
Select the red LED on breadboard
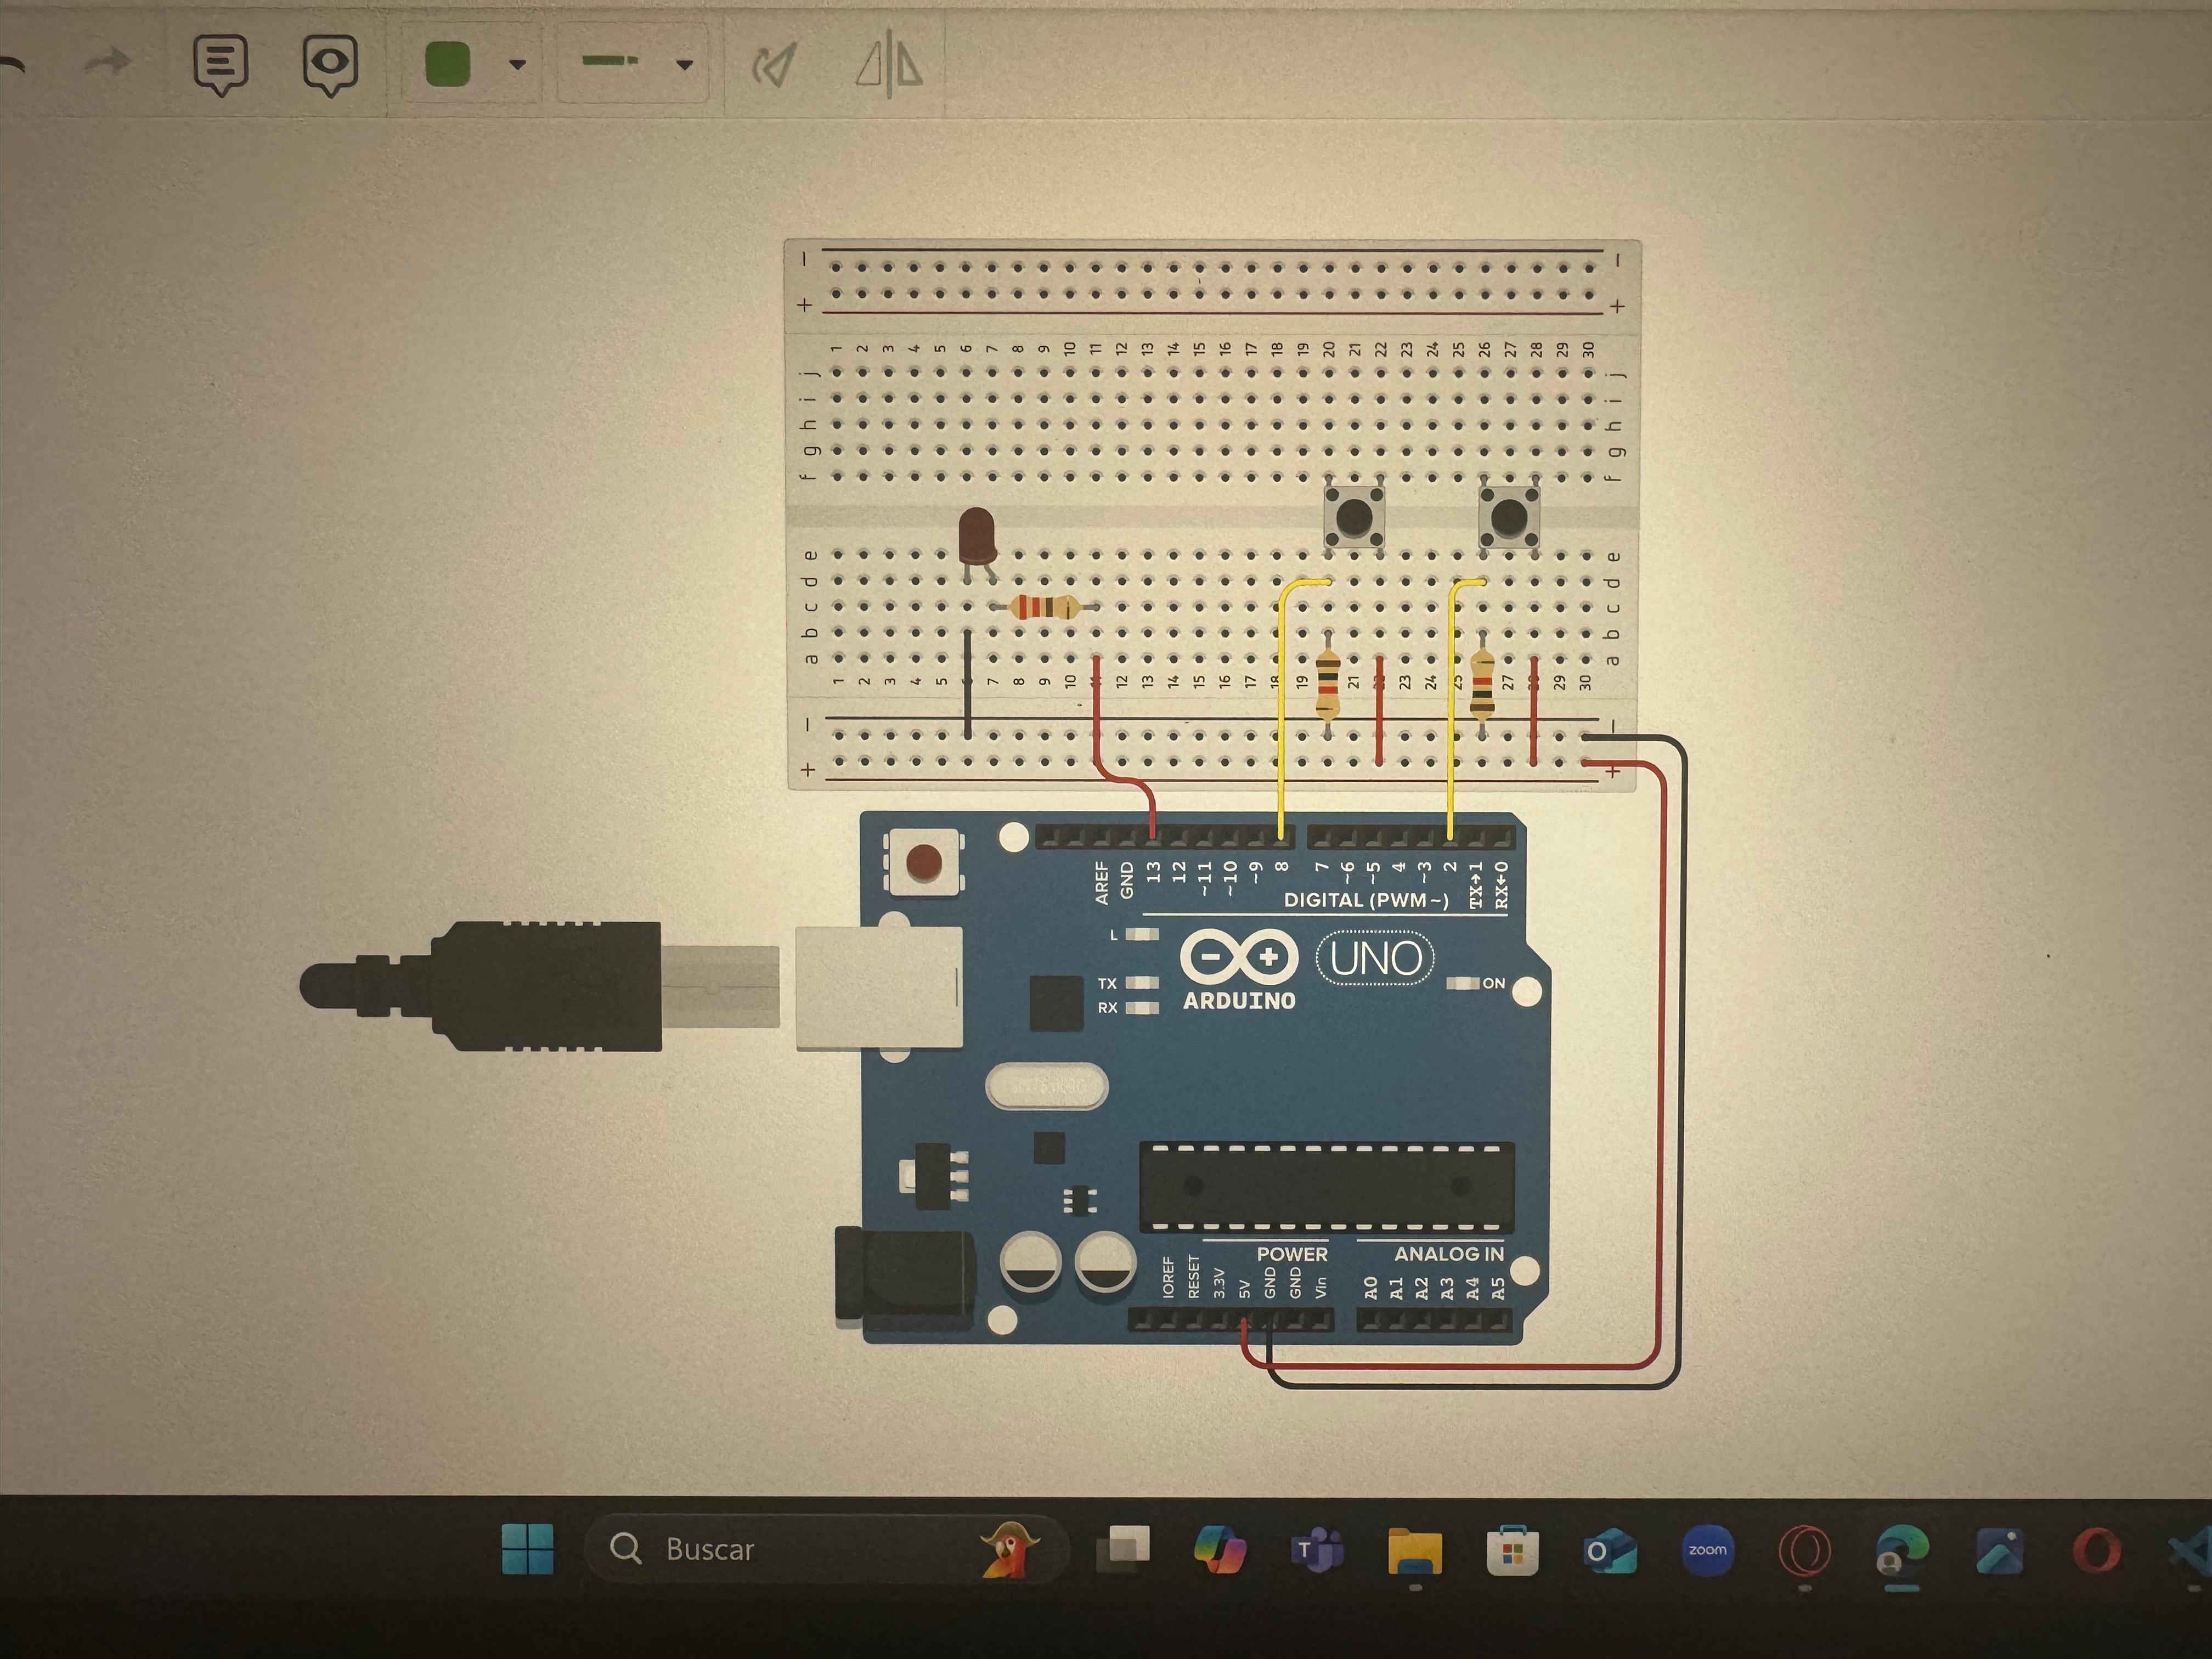coord(976,536)
